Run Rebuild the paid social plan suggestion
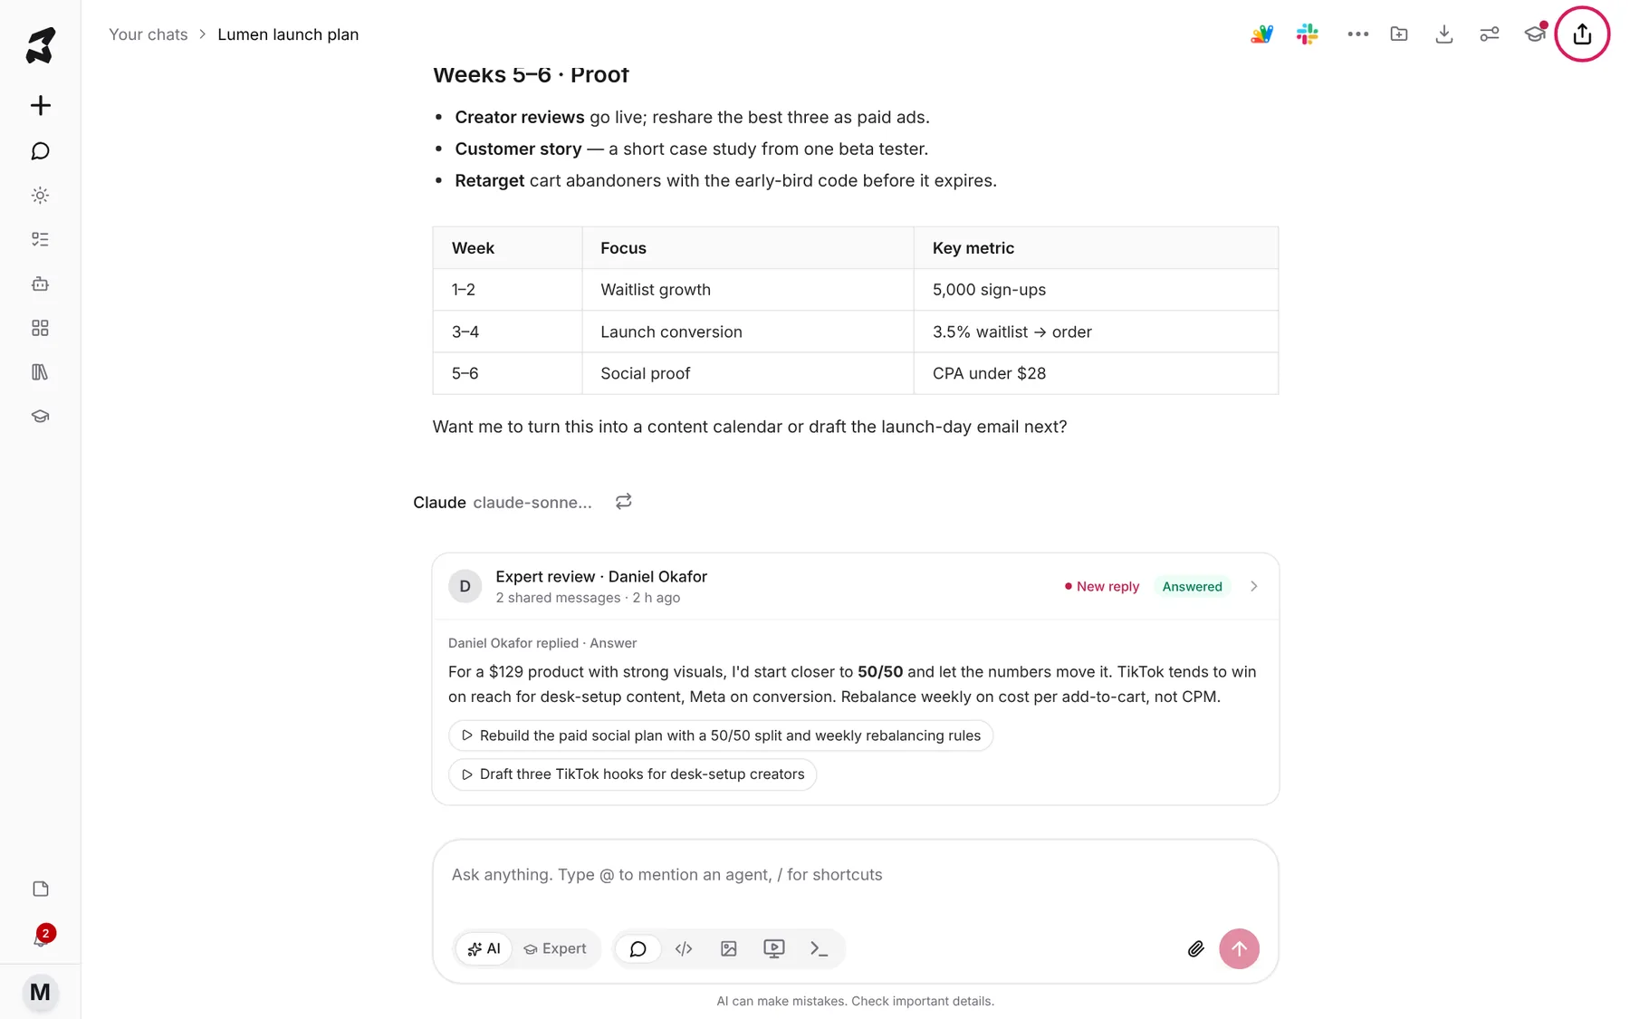This screenshot has height=1019, width=1630. 721,735
